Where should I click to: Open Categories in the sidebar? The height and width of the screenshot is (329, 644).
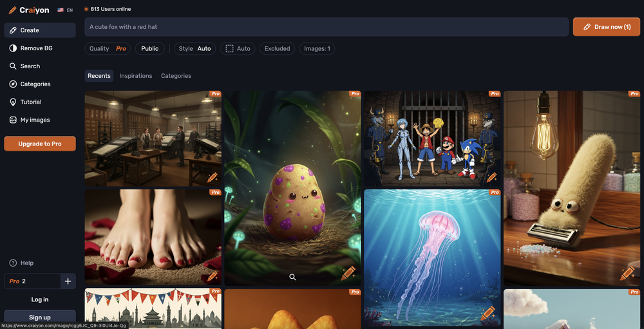[35, 84]
